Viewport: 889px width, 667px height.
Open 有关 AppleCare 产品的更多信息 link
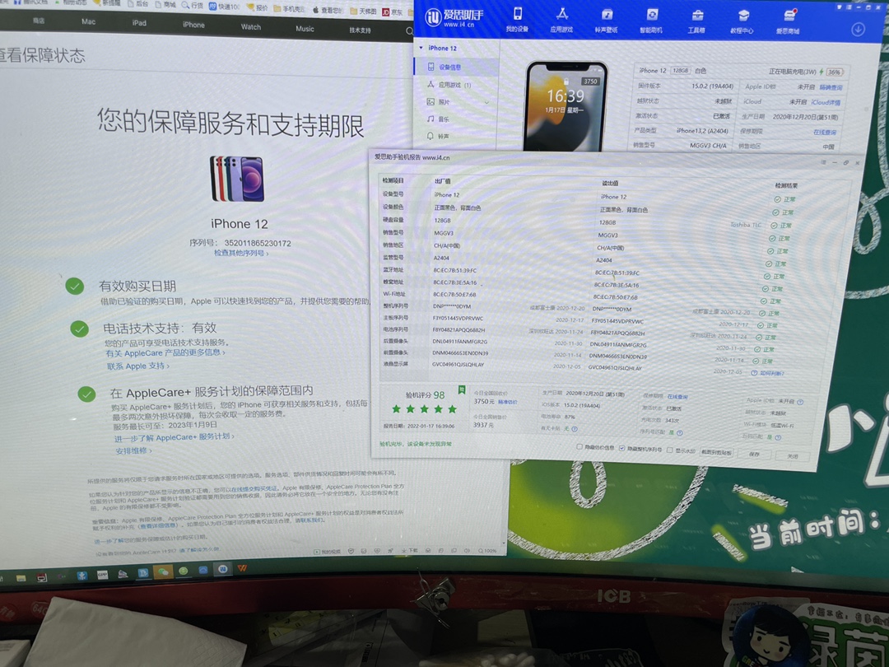(165, 352)
